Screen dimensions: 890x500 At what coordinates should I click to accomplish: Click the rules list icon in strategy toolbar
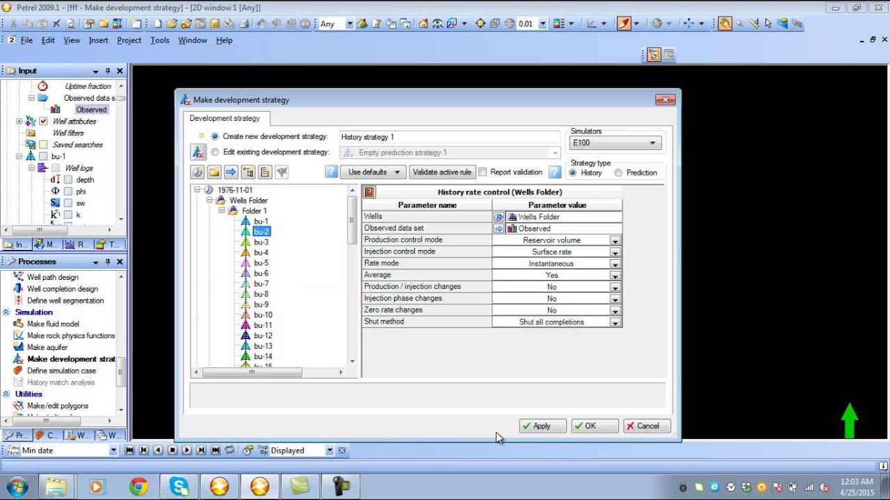(265, 172)
